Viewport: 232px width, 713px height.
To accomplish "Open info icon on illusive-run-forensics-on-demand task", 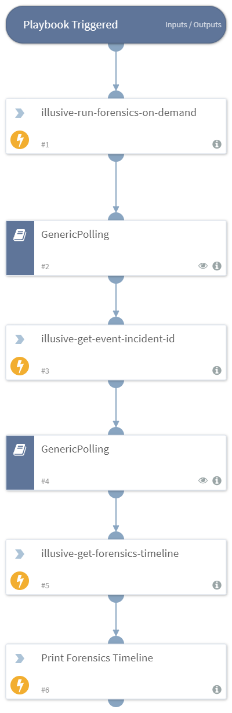I will 217,144.
